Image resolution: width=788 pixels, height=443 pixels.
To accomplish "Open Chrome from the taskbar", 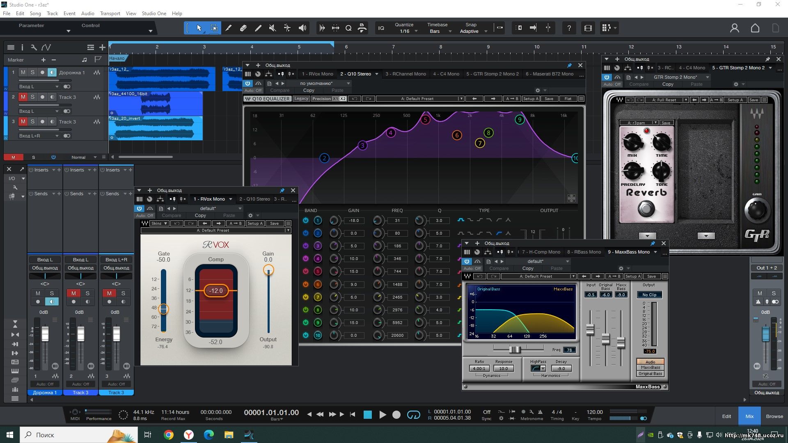I will (x=169, y=435).
